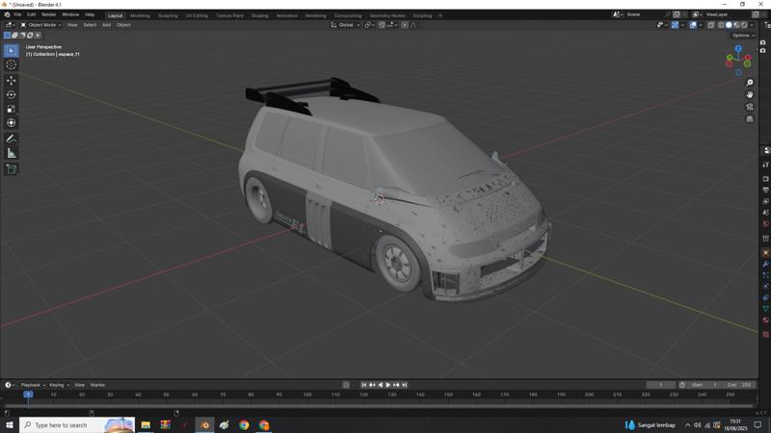Open the Object Mode dropdown
This screenshot has height=433, width=771.
(x=40, y=25)
